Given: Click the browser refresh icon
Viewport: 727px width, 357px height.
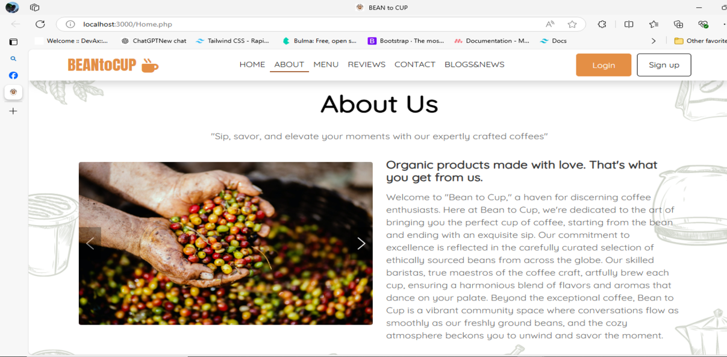Looking at the screenshot, I should pos(40,24).
